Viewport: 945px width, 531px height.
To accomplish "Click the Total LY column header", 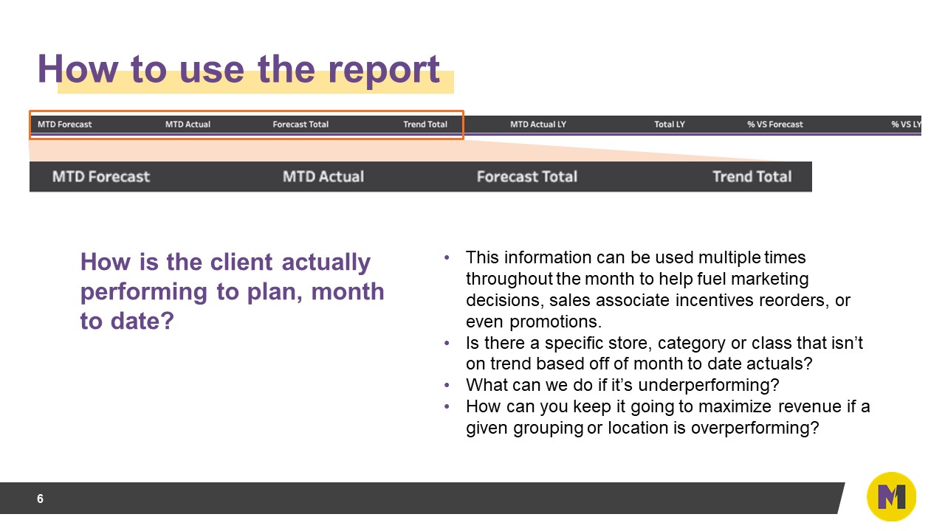I will [670, 124].
